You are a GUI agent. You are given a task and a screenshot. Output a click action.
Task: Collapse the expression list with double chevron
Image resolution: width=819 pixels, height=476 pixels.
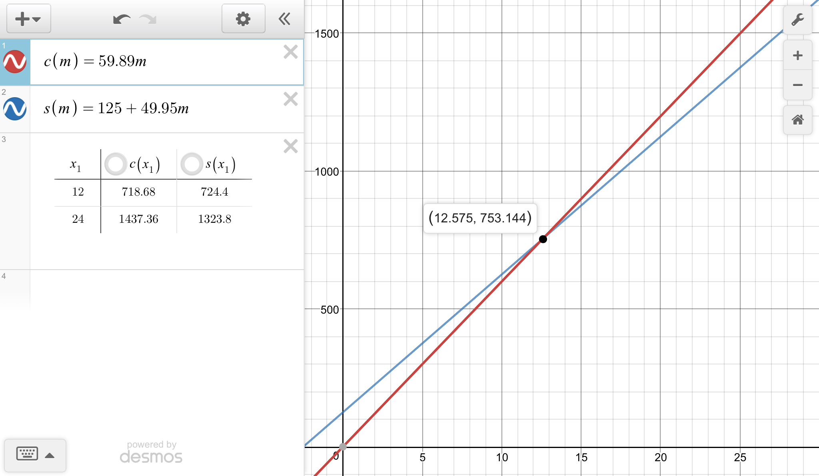(284, 19)
